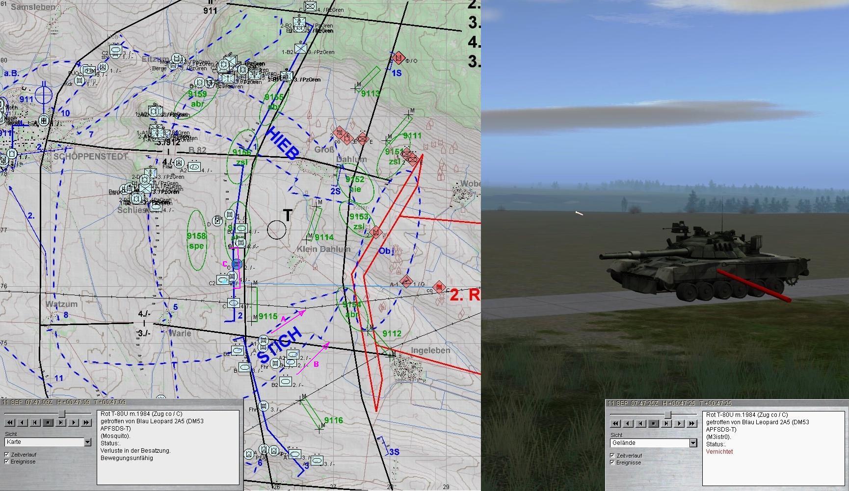Uncheck Zeitverlauf in the Karte panel
The width and height of the screenshot is (849, 491).
point(7,455)
